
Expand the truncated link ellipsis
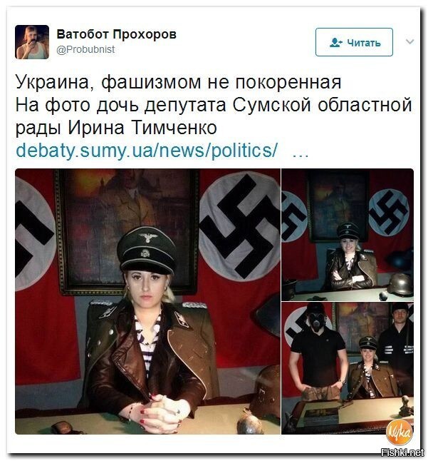301,154
